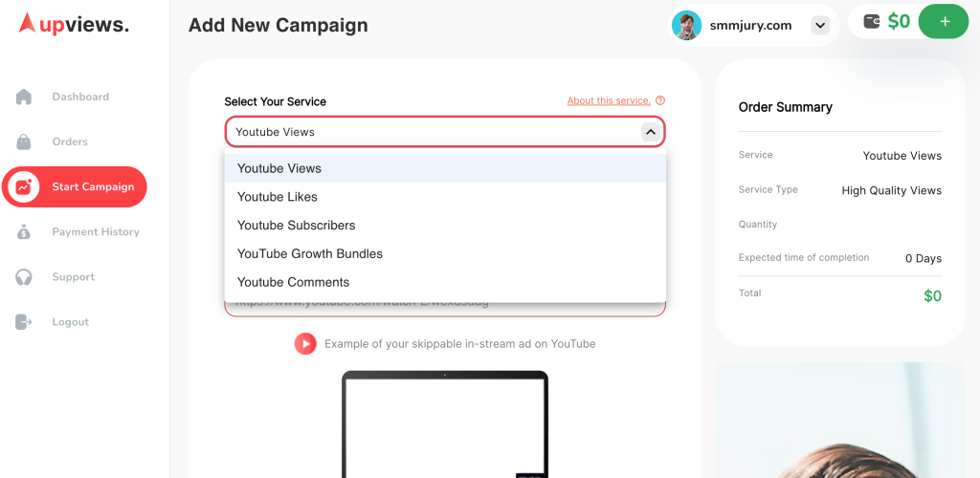
Task: Open the Youtube Views service select box
Action: [445, 132]
